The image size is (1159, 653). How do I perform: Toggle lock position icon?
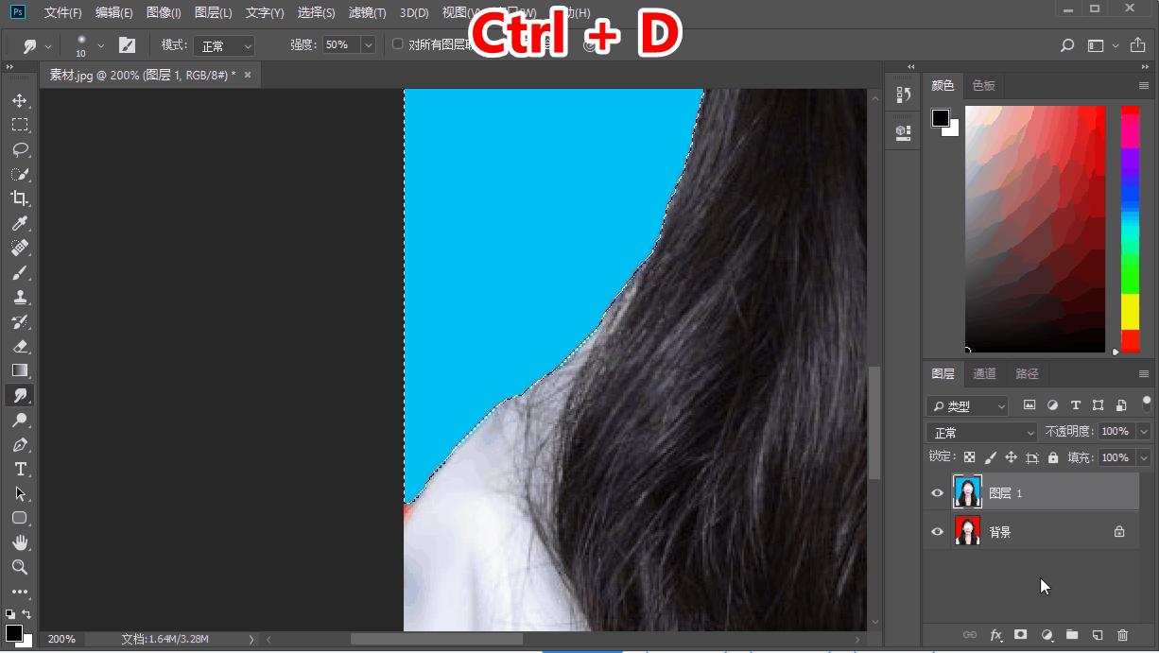[x=1011, y=457]
